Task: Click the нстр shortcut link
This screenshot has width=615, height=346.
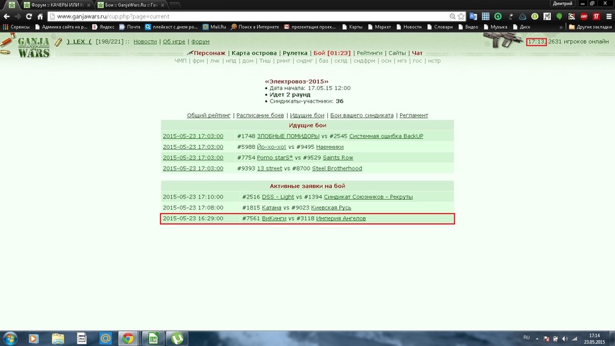Action: point(434,61)
